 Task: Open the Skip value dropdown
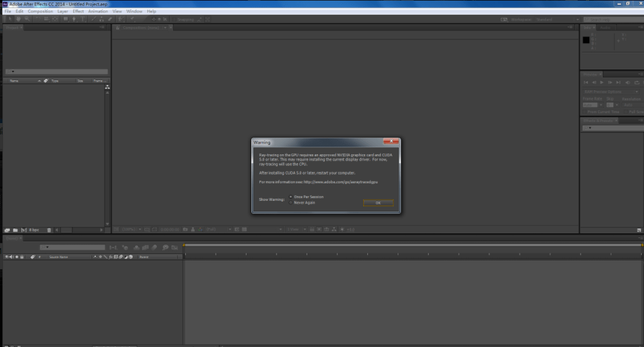tap(612, 105)
